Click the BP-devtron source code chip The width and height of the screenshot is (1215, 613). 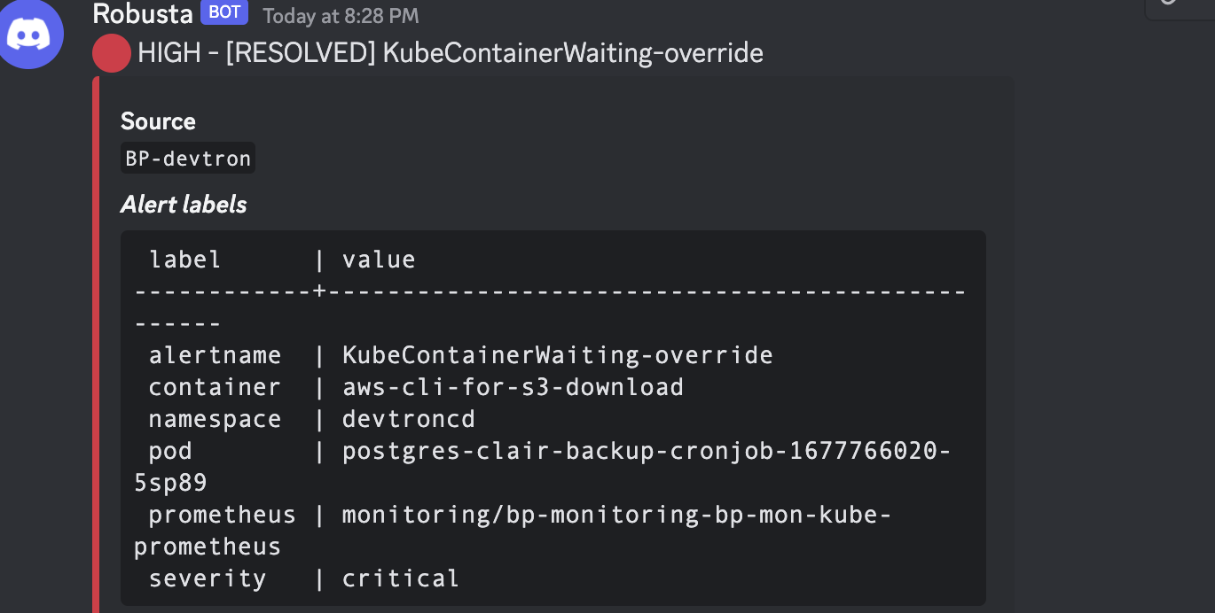pos(187,158)
